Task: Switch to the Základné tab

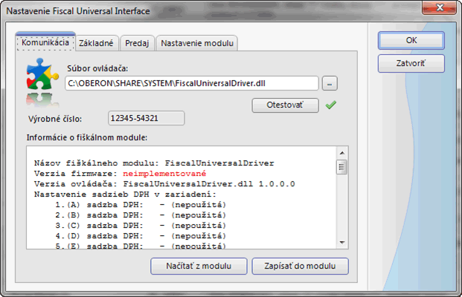Action: point(98,43)
